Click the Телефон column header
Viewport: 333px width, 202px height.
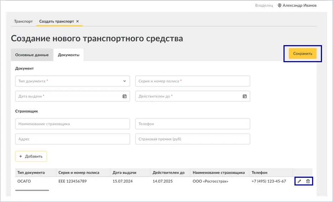pos(259,172)
